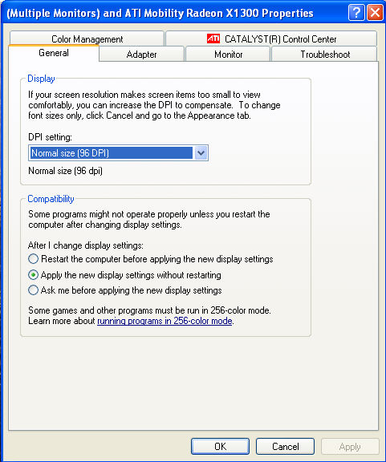Screen dimensions: 386x462
Task: Switch to the Adapter tab
Action: point(141,55)
